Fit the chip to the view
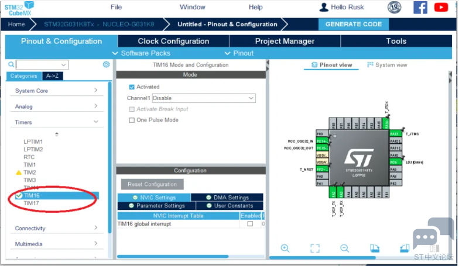This screenshot has height=266, width=459. tap(315, 248)
